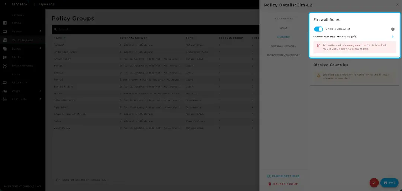Select the Jim-L3 policy row name

(x=58, y=80)
